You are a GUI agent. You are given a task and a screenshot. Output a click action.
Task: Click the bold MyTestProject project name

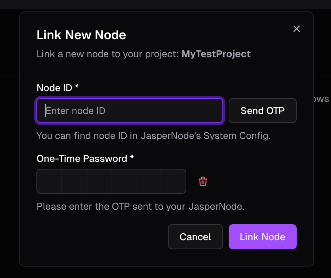pyautogui.click(x=216, y=54)
